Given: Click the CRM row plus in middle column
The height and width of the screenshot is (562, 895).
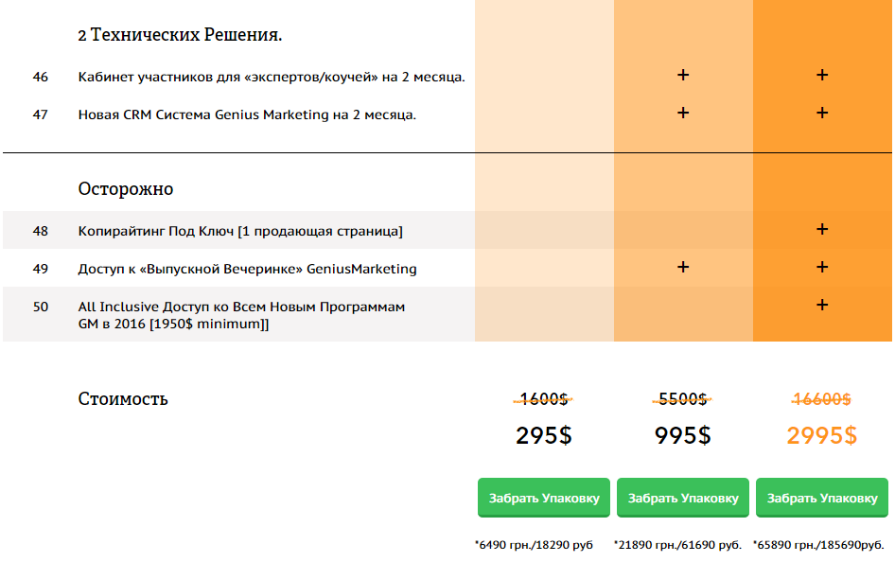Looking at the screenshot, I should coord(683,114).
